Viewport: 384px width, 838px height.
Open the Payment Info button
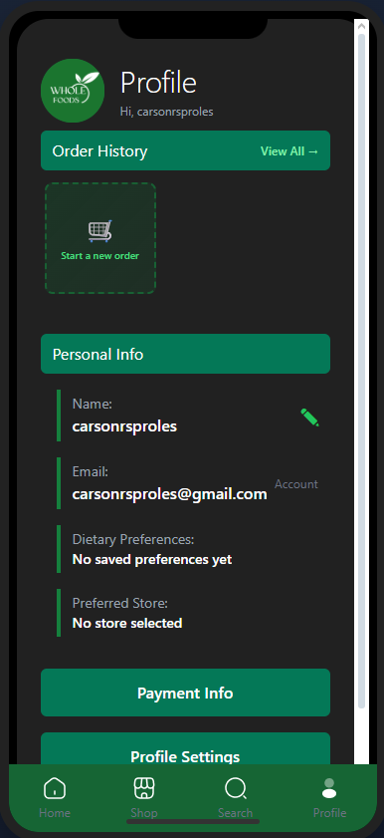[x=186, y=693]
